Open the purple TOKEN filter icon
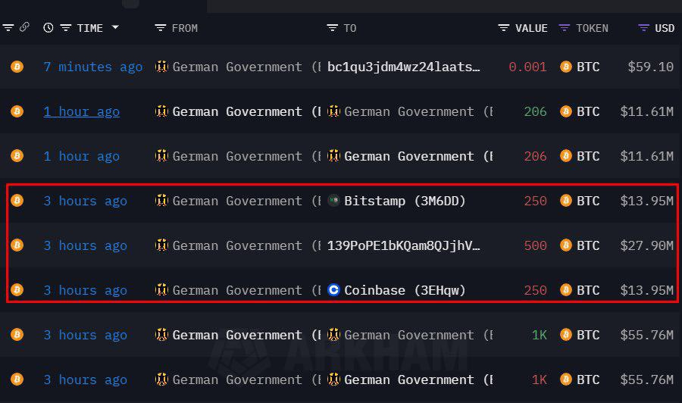The height and width of the screenshot is (403, 682). (x=565, y=28)
